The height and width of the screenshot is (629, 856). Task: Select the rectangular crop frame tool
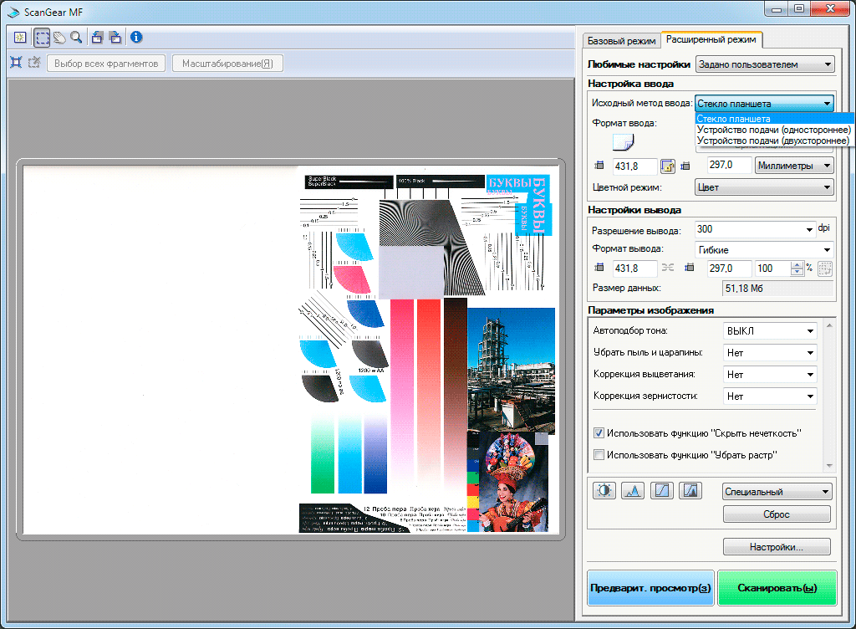tap(42, 37)
